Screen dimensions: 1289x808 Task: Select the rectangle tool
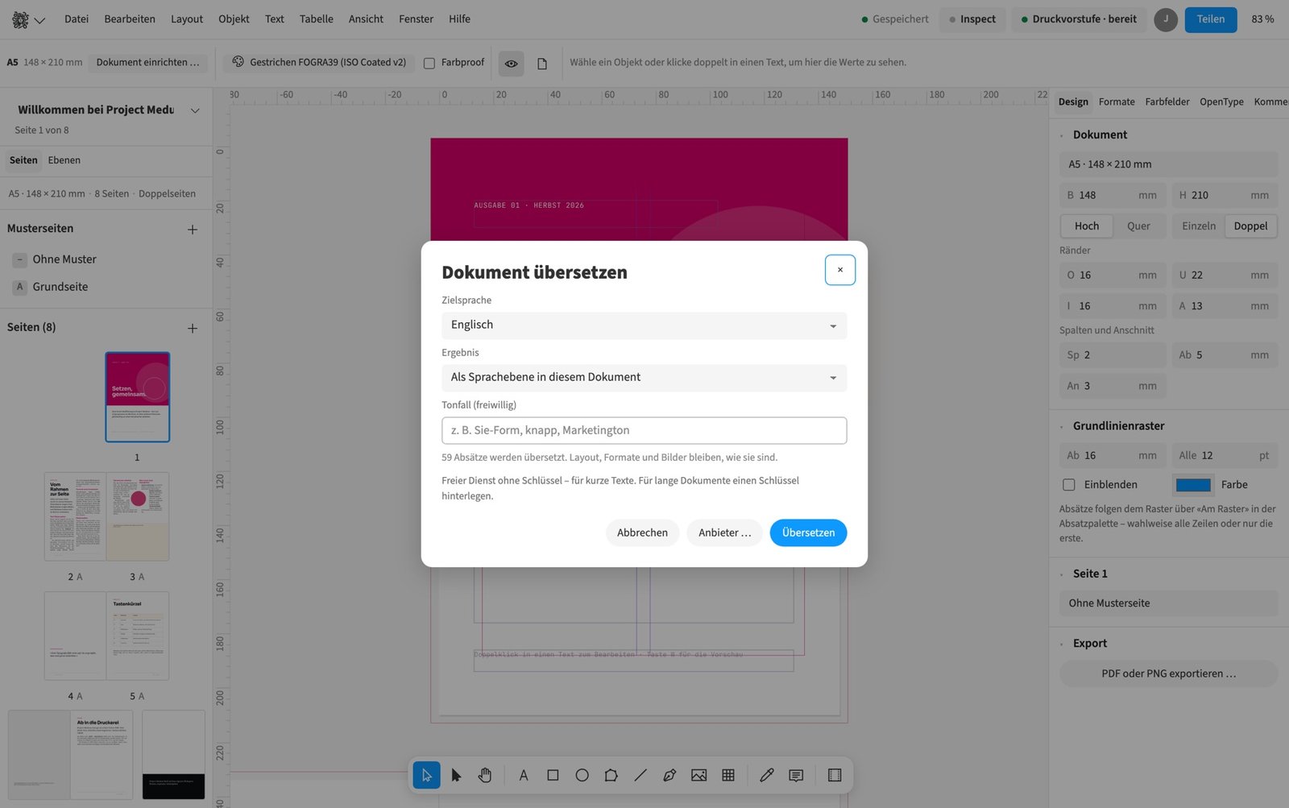[x=553, y=775]
